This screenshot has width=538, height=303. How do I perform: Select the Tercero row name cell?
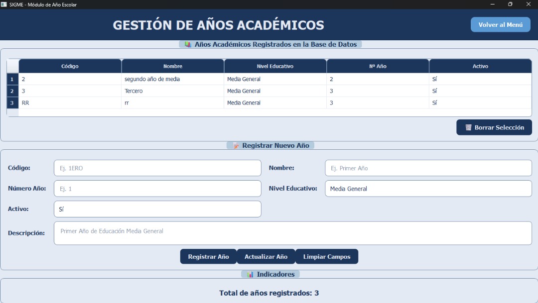173,91
